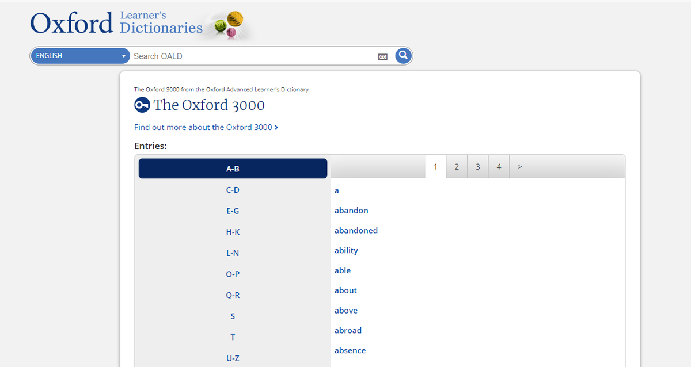Go to page 3 of entries

pyautogui.click(x=478, y=167)
